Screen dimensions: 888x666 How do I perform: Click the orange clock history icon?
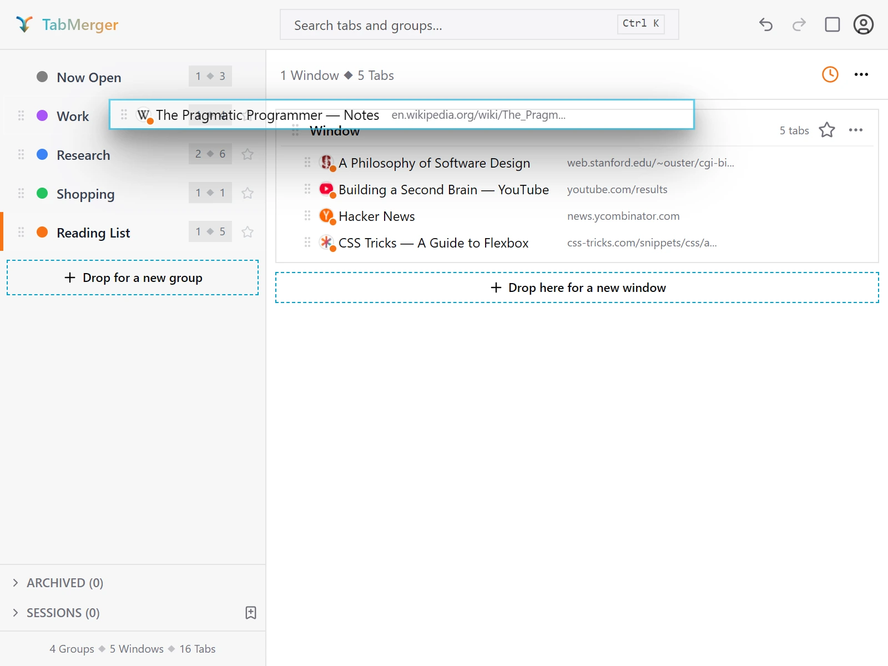click(830, 74)
